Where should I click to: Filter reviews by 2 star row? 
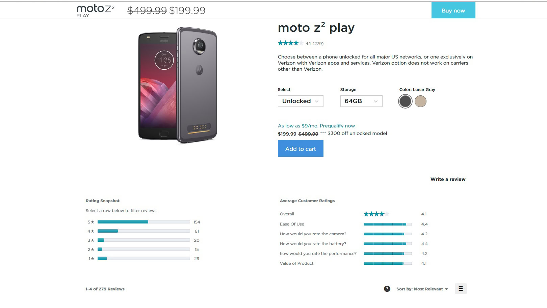pos(144,250)
